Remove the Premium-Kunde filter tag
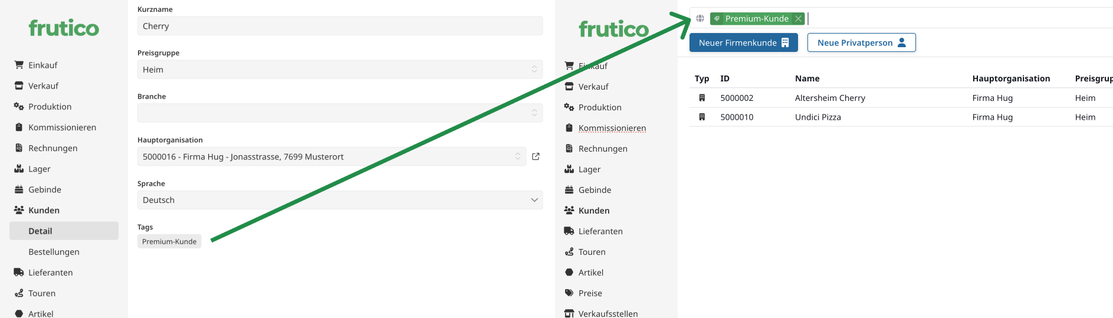 click(x=798, y=19)
